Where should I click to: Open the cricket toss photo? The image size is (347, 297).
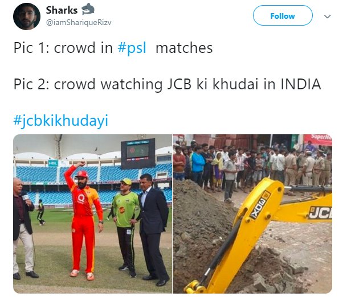coord(92,214)
